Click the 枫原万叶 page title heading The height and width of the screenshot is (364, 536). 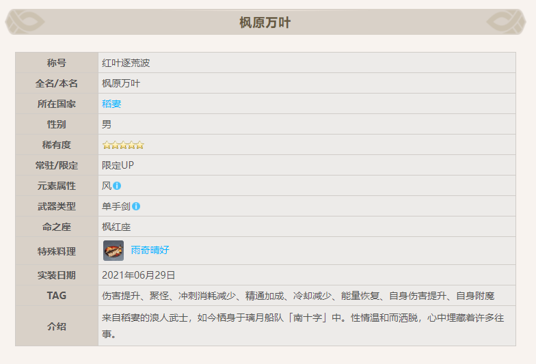pos(265,23)
